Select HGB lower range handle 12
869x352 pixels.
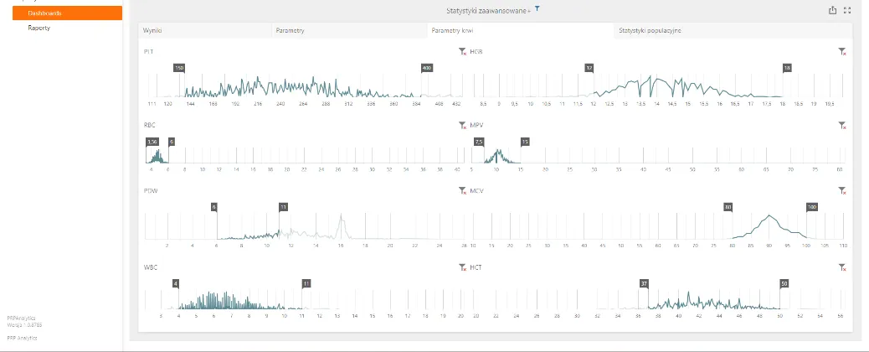point(589,68)
